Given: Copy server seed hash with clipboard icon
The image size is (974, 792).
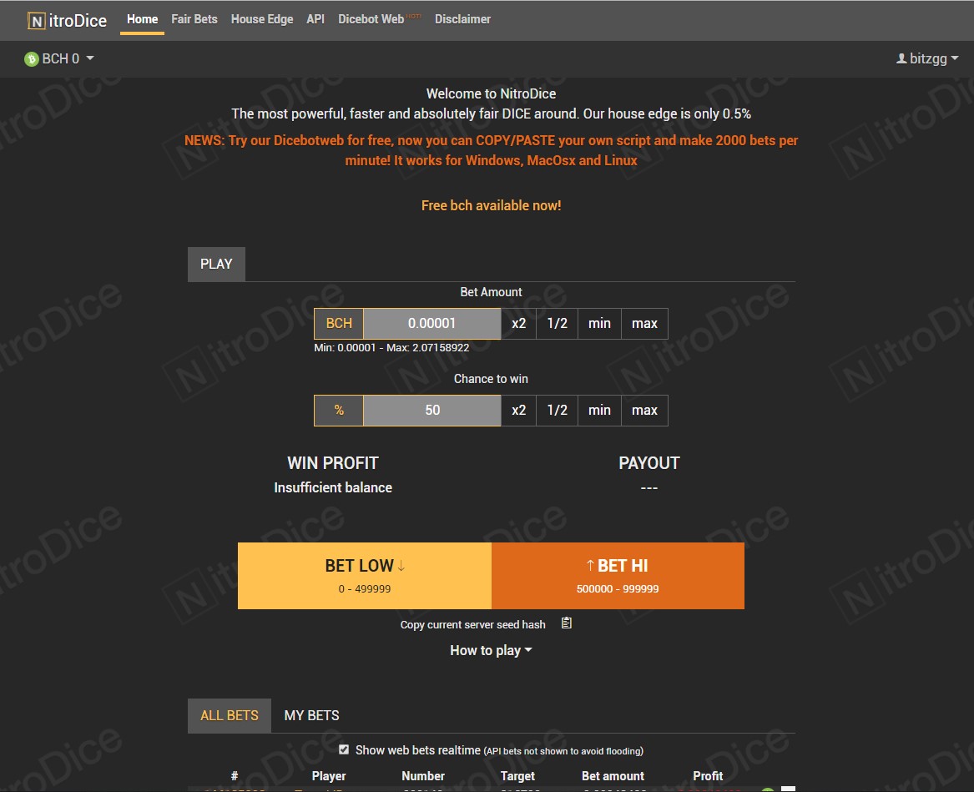Looking at the screenshot, I should coord(567,623).
